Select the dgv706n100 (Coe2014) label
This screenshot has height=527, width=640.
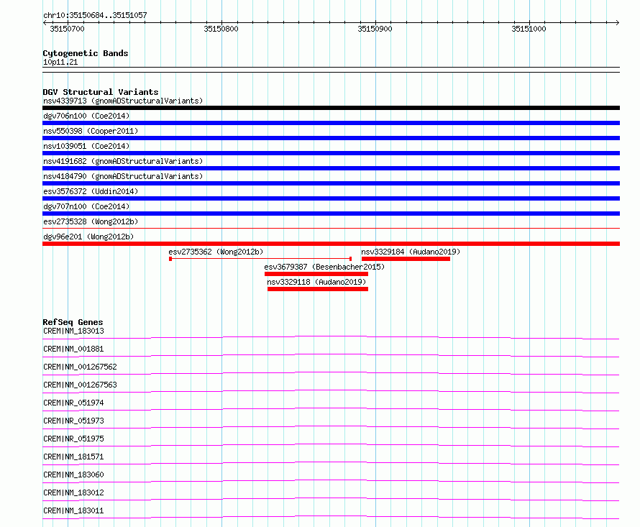(86, 116)
